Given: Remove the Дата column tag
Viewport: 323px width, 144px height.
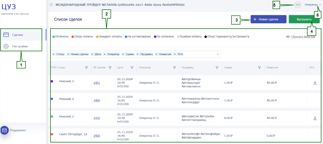Looking at the screenshot, I should click(92, 54).
